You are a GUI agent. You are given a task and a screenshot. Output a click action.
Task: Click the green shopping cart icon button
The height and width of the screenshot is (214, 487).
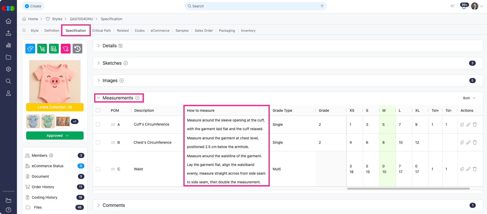[x=42, y=49]
